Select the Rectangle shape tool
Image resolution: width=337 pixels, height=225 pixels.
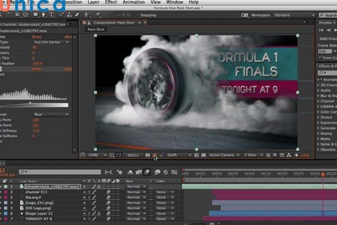point(35,15)
